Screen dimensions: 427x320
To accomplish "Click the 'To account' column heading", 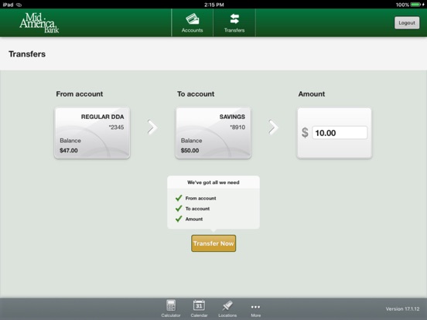I will pos(196,94).
